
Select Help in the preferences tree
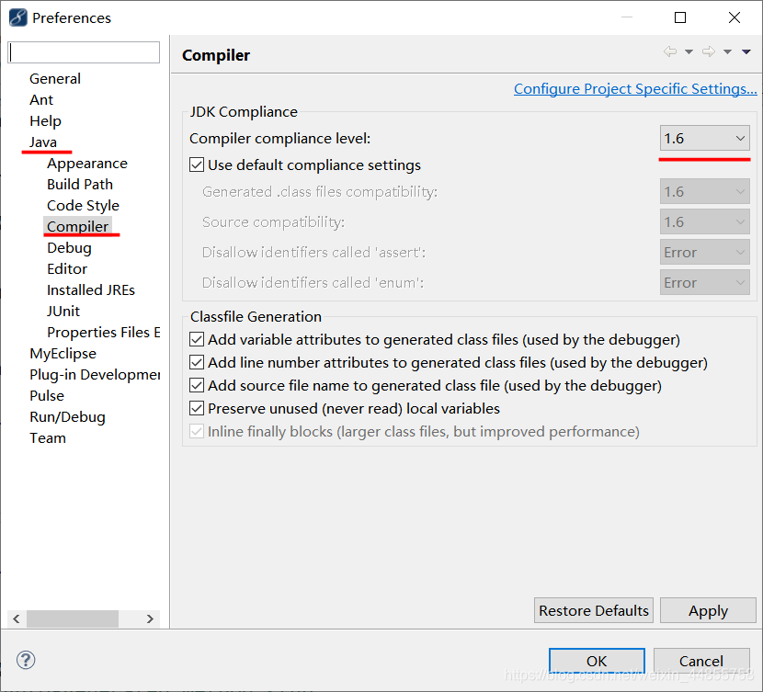point(45,121)
